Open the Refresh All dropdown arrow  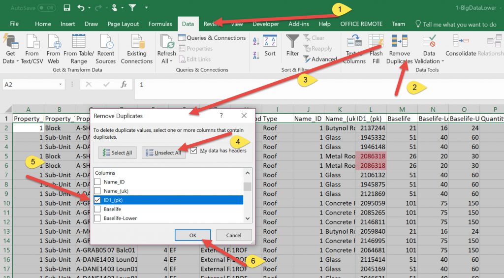click(x=171, y=62)
